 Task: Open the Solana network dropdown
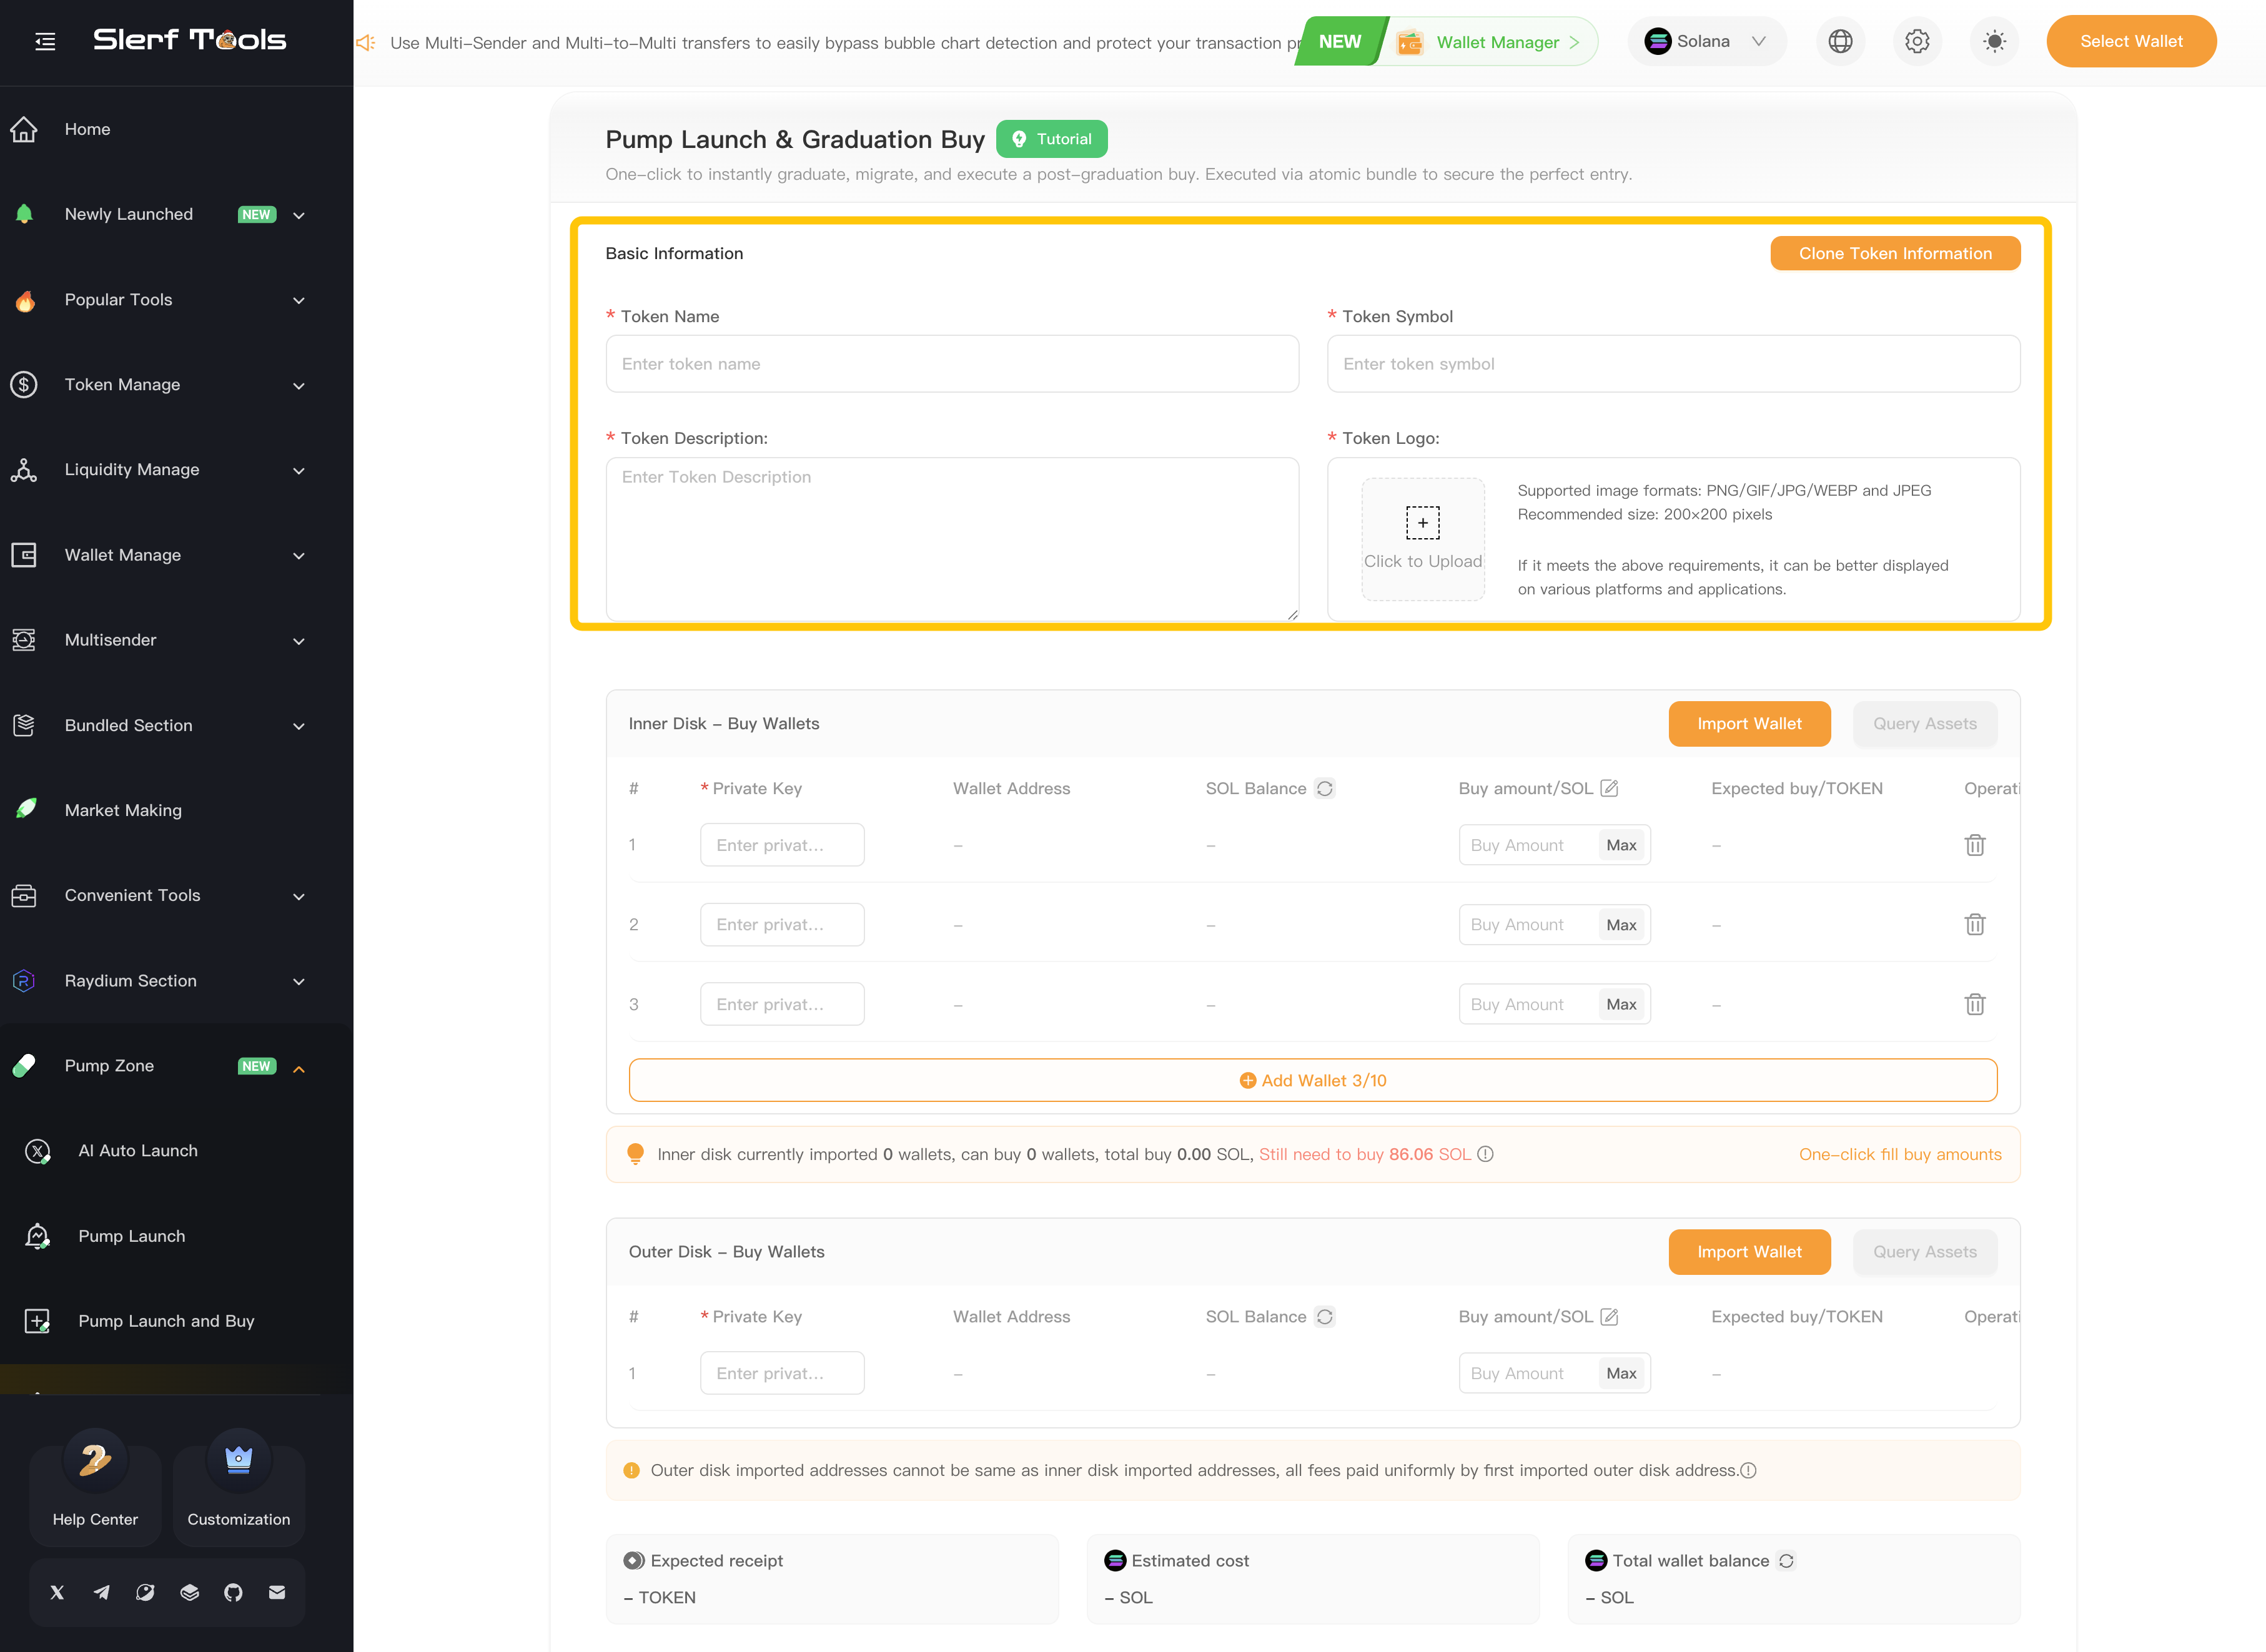click(1706, 41)
